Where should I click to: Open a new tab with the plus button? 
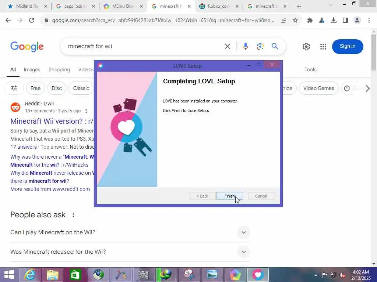pos(299,6)
